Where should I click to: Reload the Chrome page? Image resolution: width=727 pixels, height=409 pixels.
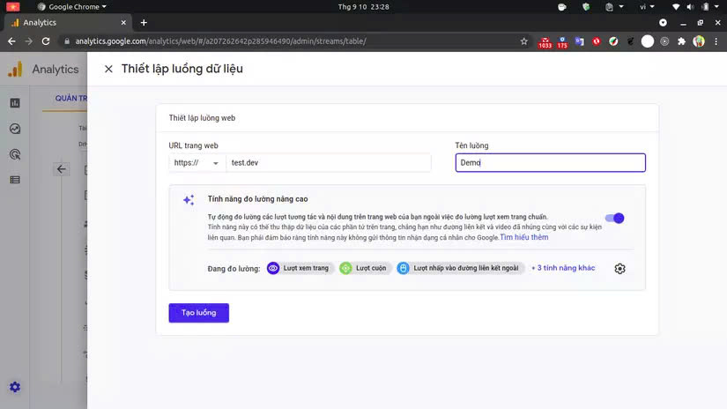coord(46,41)
